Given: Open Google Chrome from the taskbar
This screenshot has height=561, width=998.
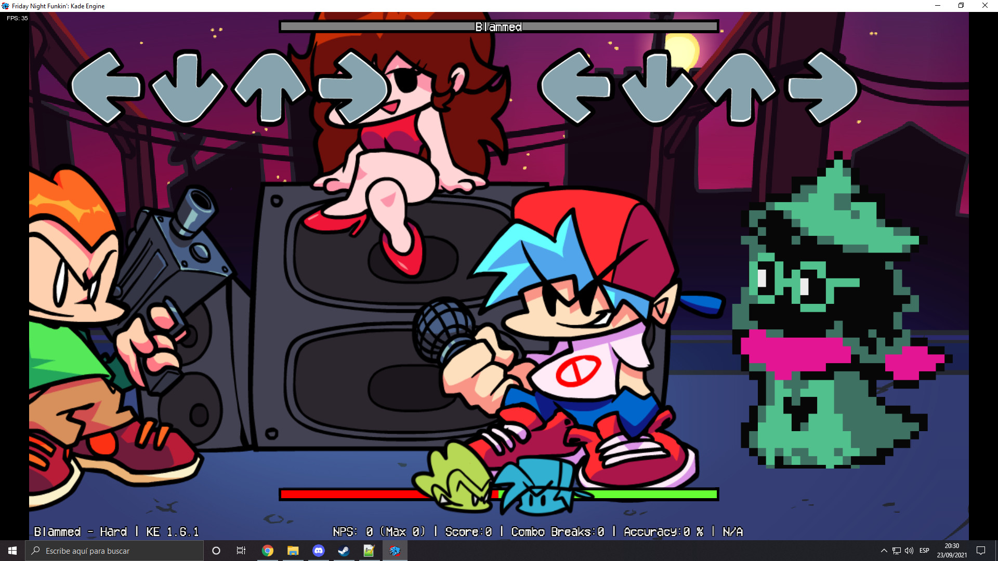Looking at the screenshot, I should coord(268,551).
